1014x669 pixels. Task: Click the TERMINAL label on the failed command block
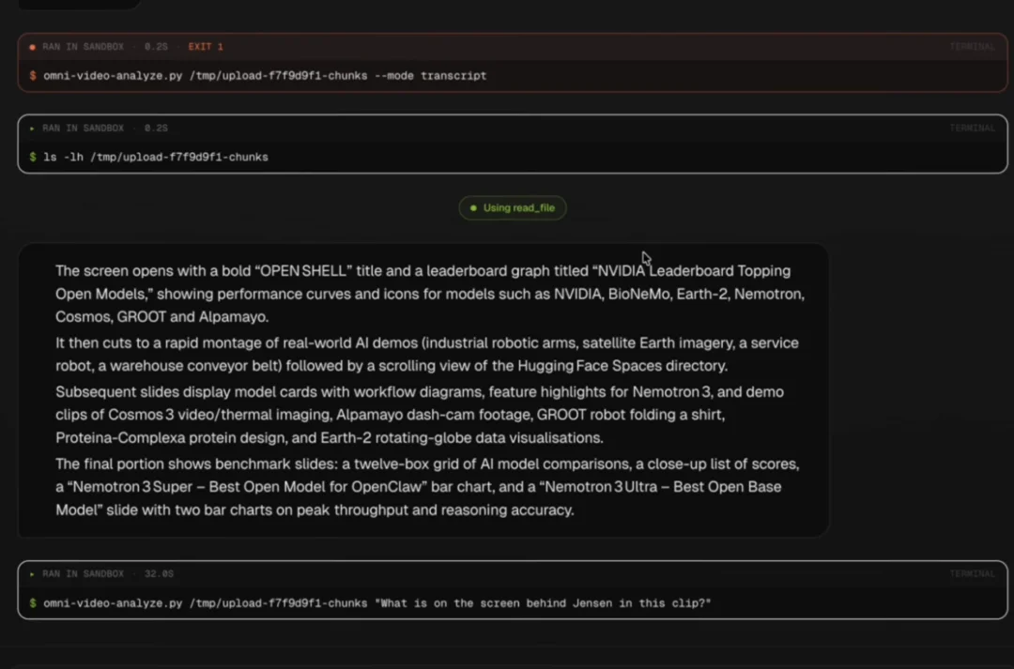tap(972, 47)
